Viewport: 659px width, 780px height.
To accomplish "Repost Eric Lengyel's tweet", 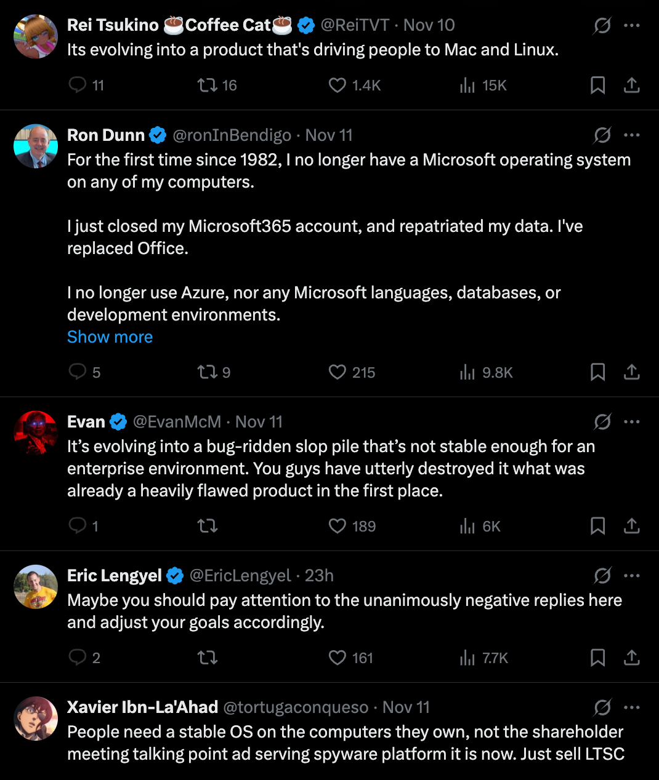I will (207, 658).
